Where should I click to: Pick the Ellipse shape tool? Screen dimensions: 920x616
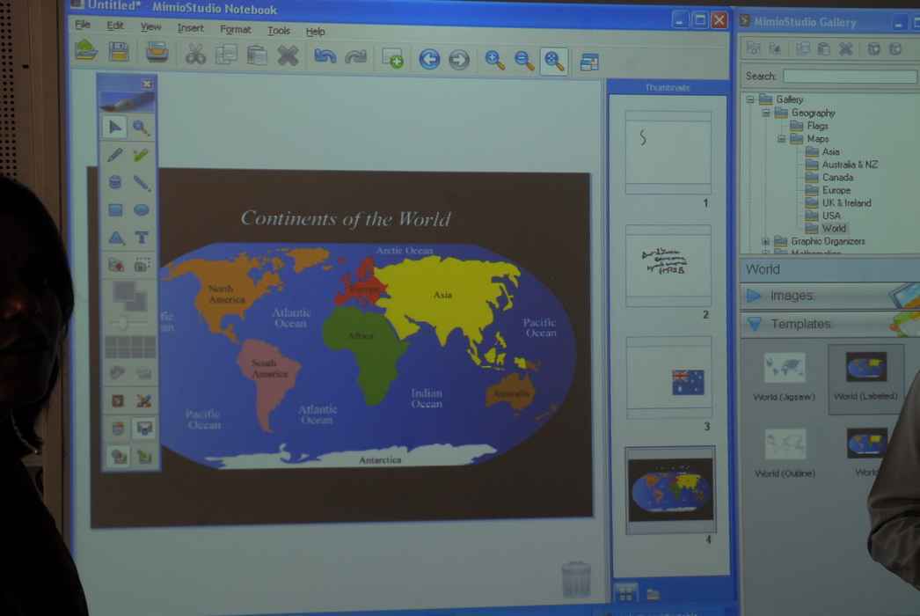(141, 210)
